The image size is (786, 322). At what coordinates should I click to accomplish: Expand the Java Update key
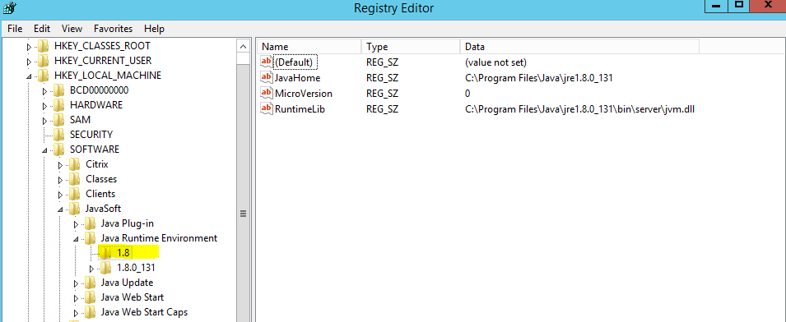[x=77, y=283]
